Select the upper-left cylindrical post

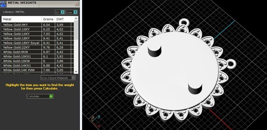pos(155,51)
